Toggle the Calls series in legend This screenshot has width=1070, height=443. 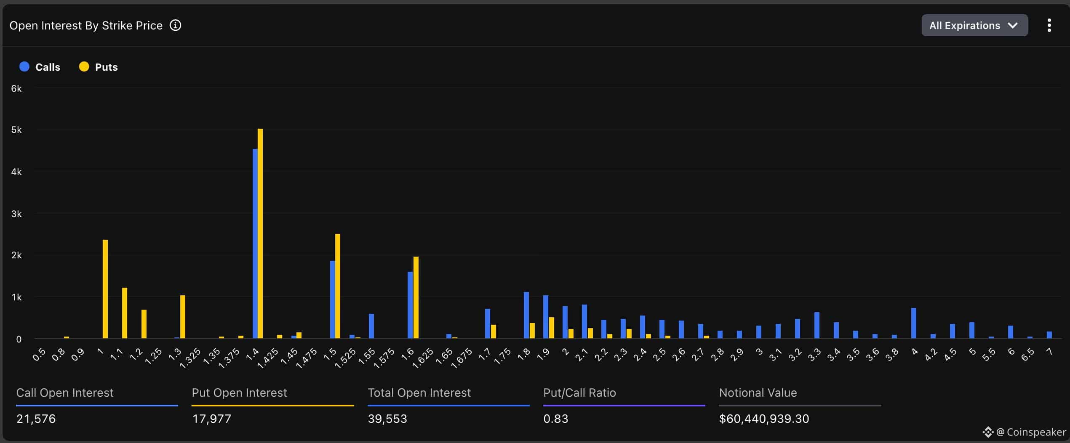48,67
